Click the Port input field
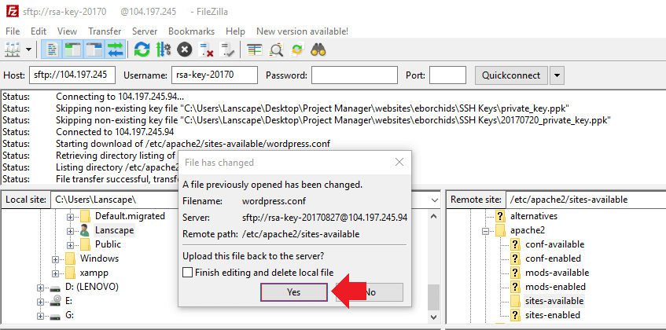The image size is (666, 330). pyautogui.click(x=447, y=75)
